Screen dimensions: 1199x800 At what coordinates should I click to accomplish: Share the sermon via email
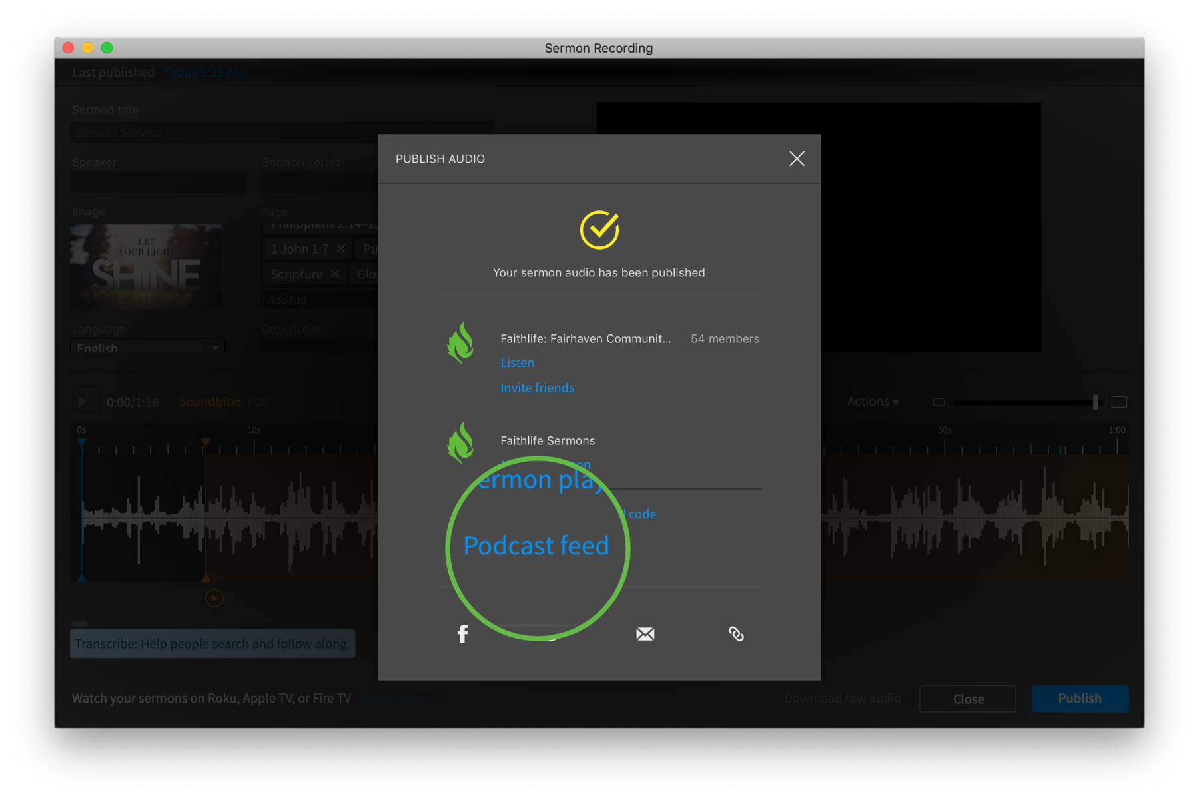[x=645, y=633]
